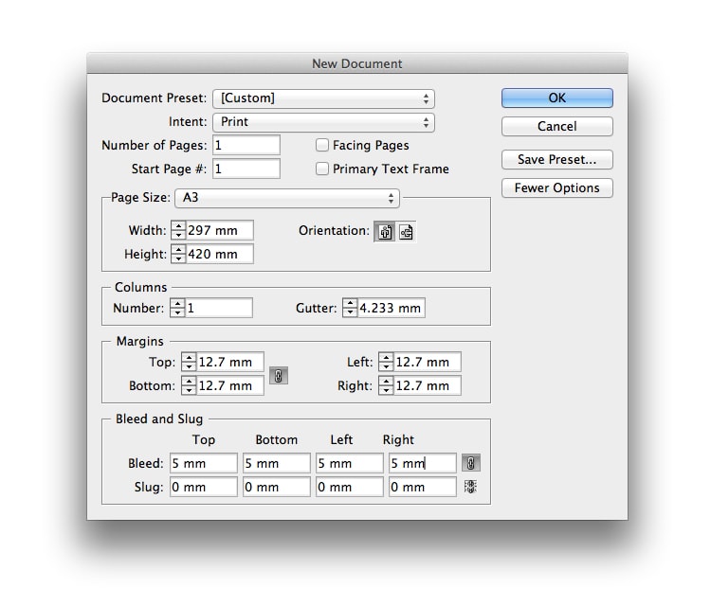Decrease Gutter with down stepper arrow
The image size is (711, 606).
click(x=350, y=312)
